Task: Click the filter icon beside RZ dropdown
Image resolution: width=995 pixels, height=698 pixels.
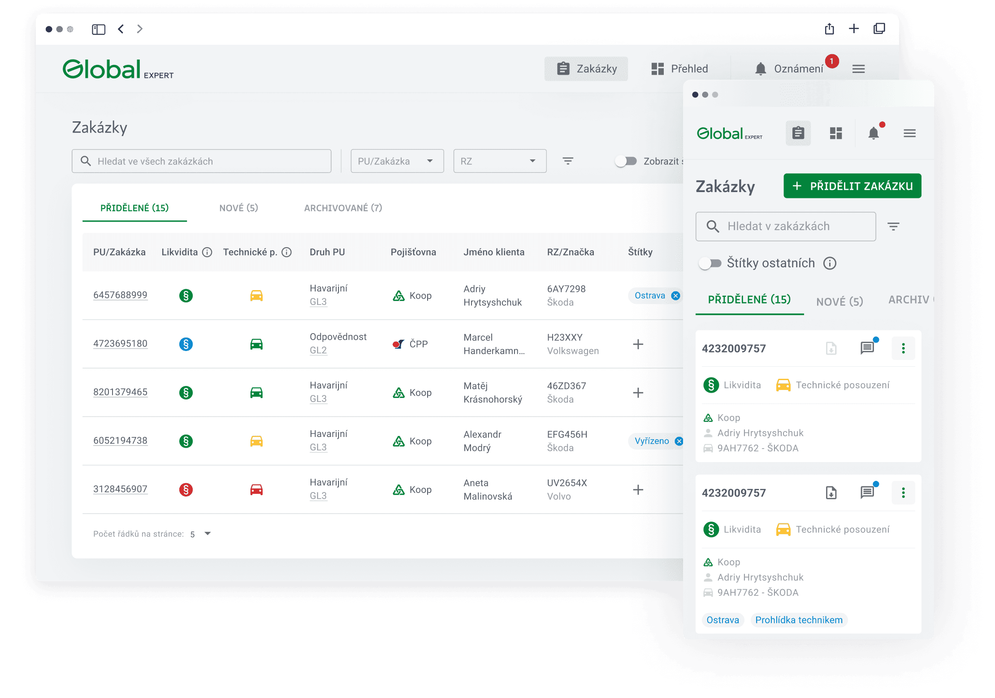Action: click(x=567, y=161)
